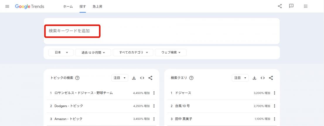Expand the 日本 region dropdown
Screen dimensions: 324x126
(x=61, y=52)
